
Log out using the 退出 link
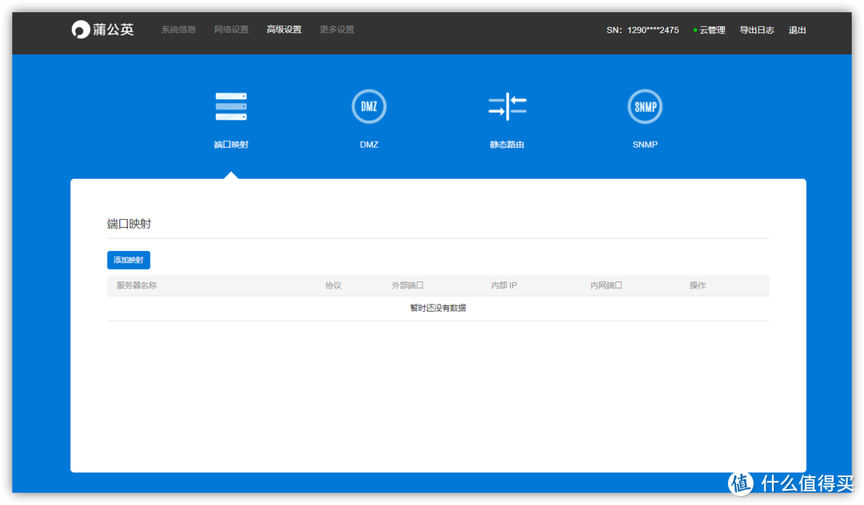[x=797, y=30]
